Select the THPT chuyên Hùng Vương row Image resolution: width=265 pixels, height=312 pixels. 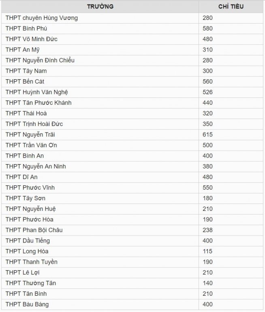click(x=132, y=18)
